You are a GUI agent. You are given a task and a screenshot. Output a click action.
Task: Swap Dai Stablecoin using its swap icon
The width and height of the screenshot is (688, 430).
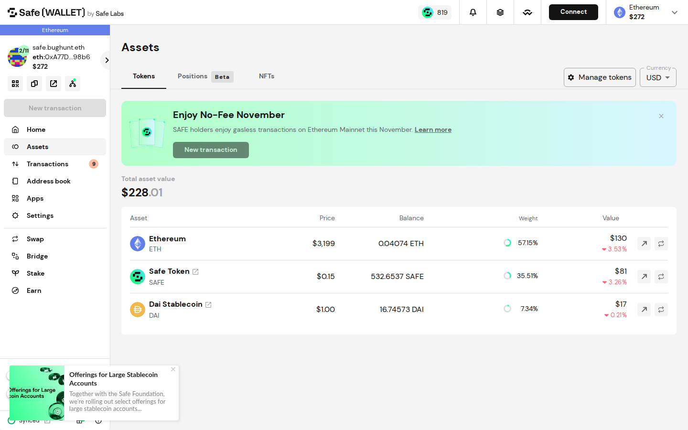[x=661, y=310]
